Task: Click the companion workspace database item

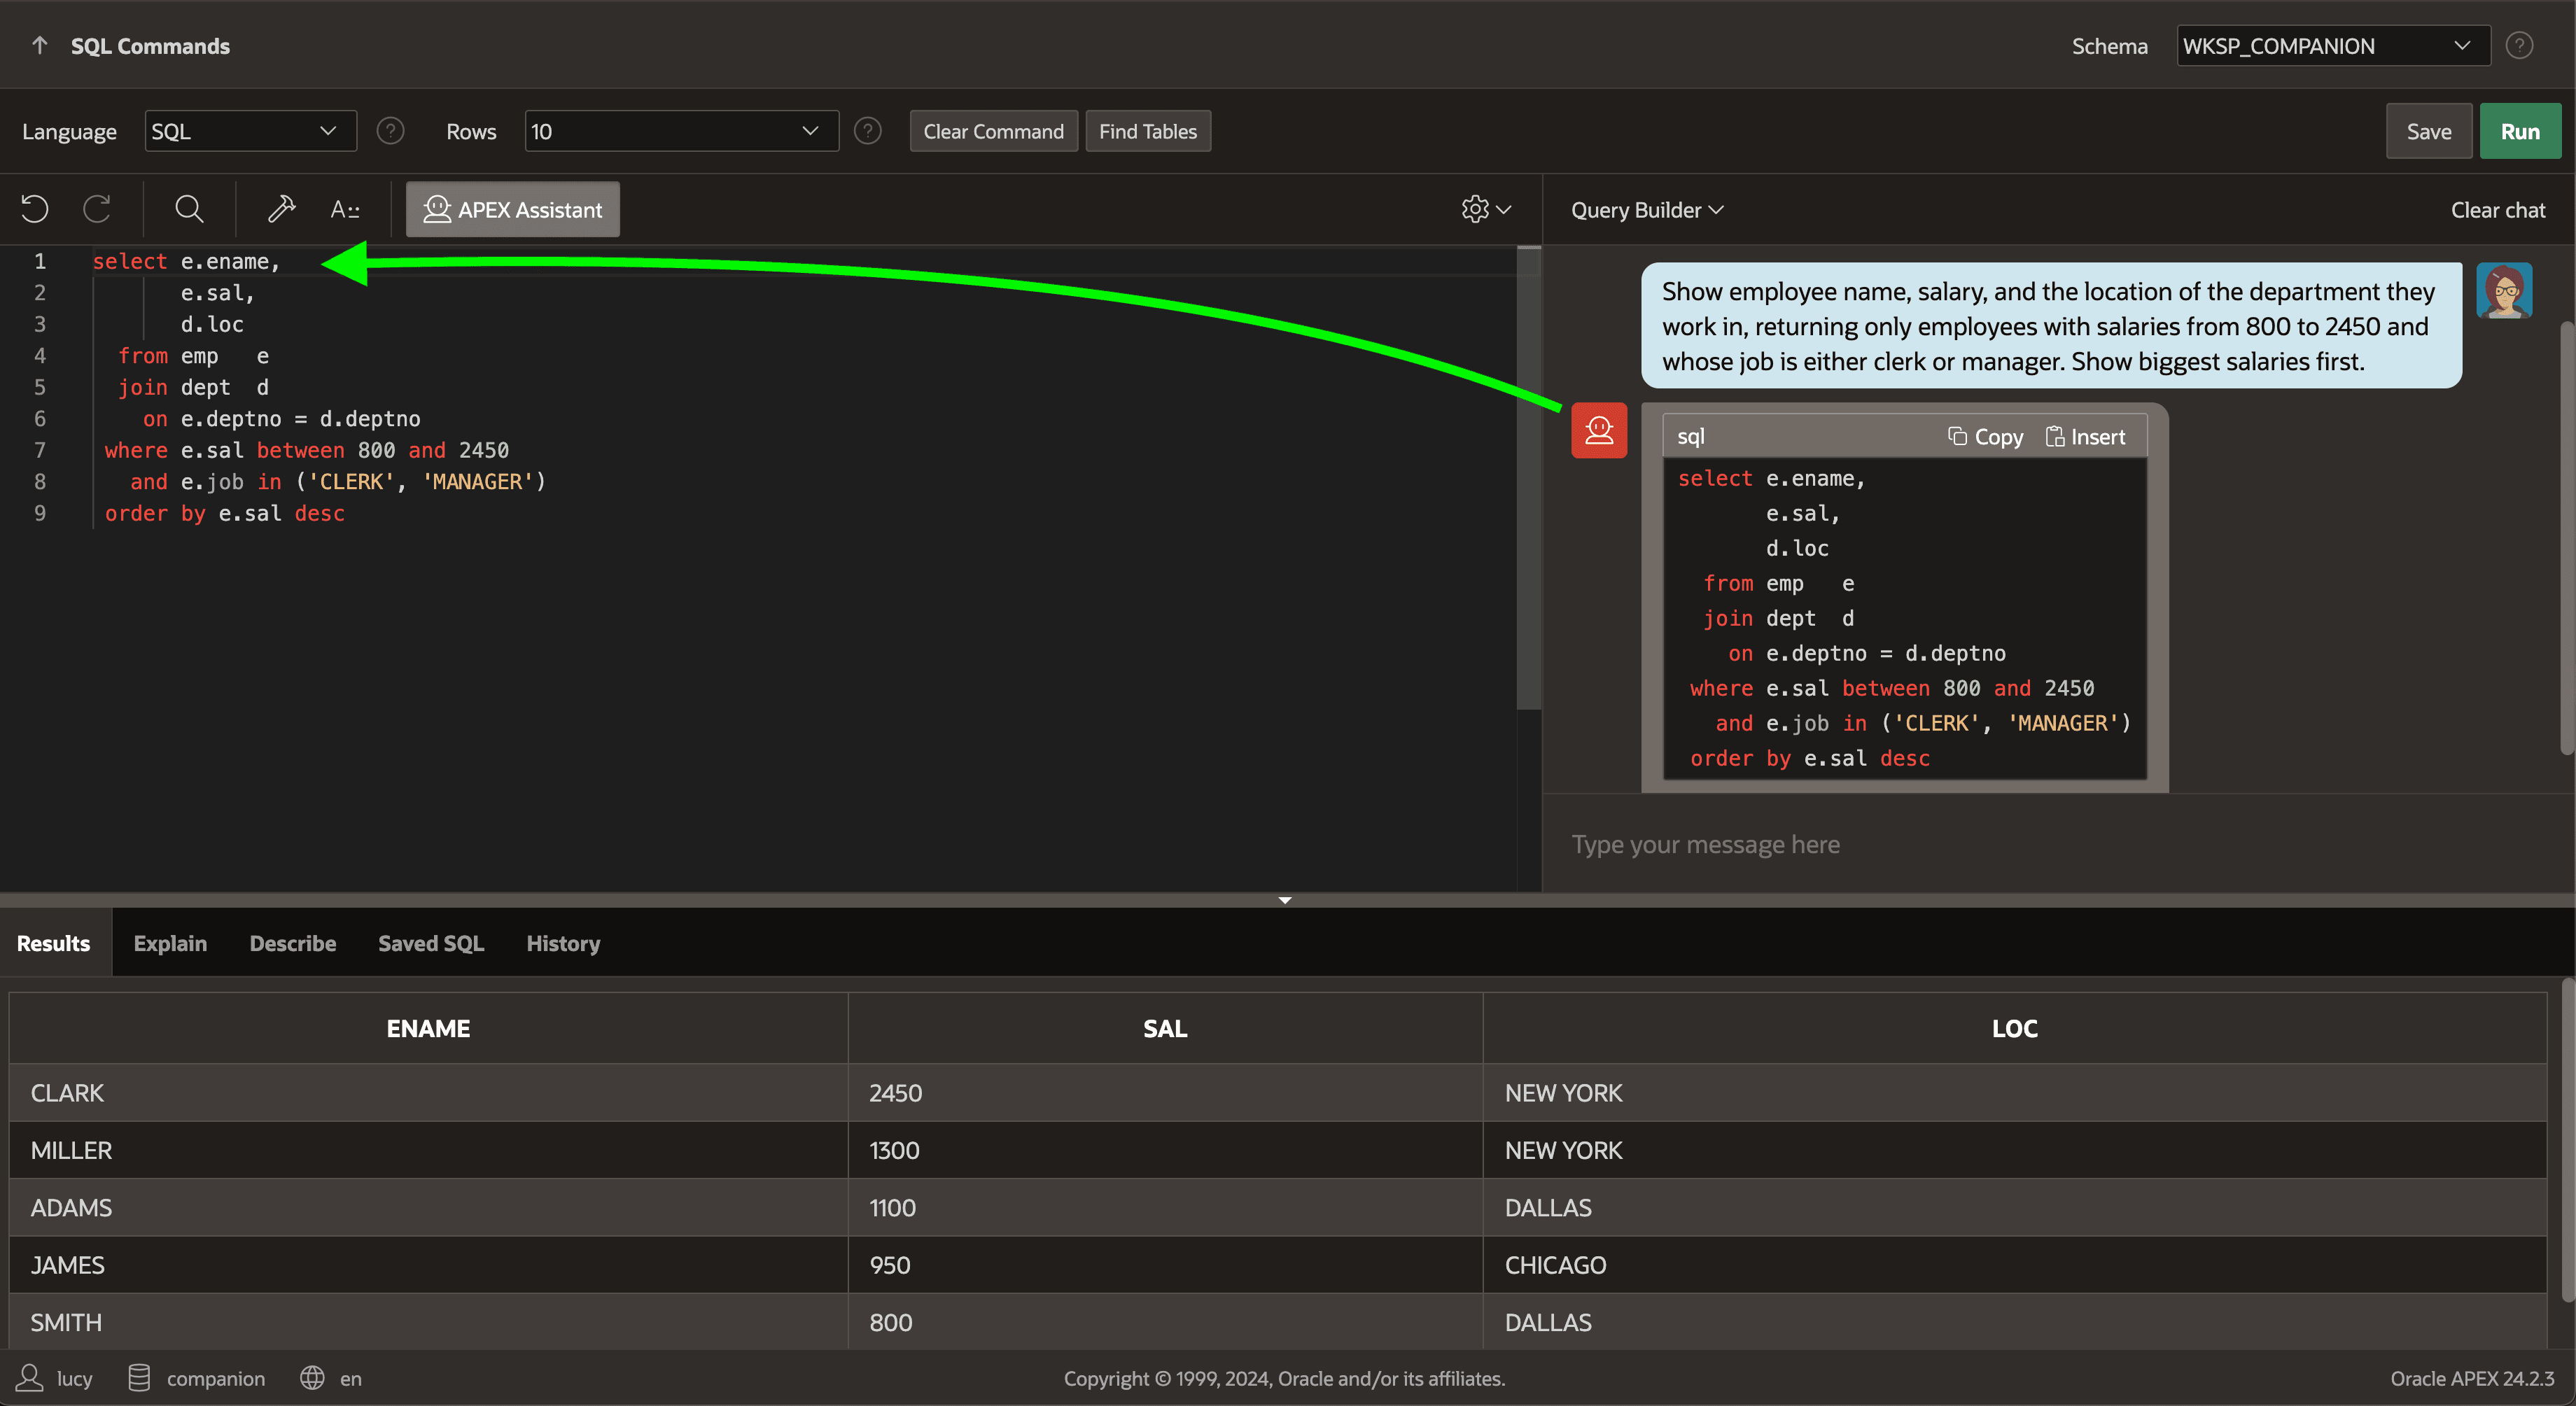Action: pos(197,1378)
